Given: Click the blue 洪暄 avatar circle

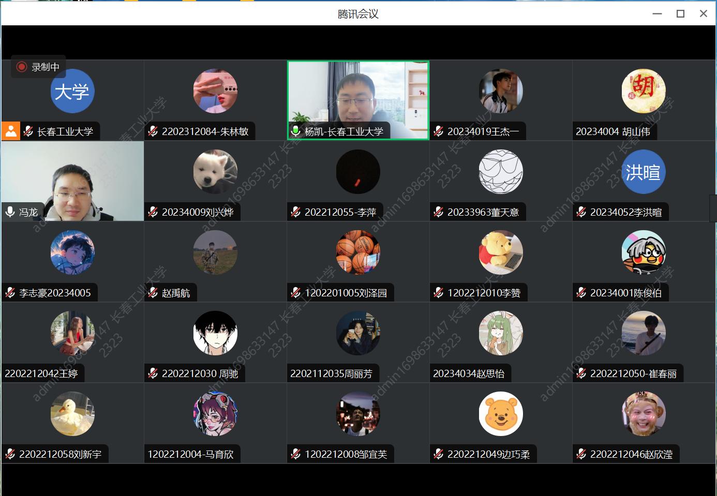Looking at the screenshot, I should point(643,172).
